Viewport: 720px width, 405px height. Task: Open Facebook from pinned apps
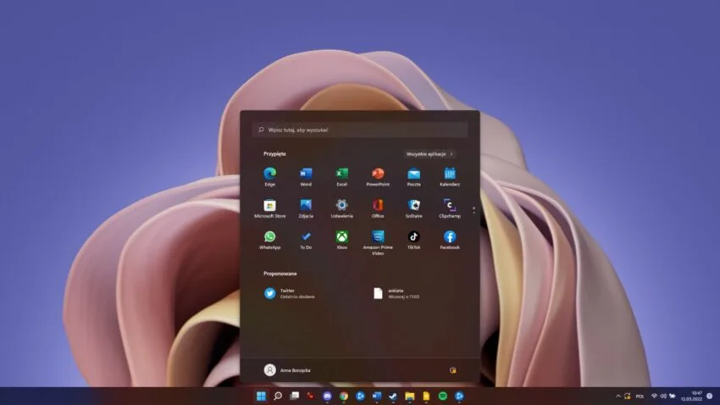coord(450,240)
